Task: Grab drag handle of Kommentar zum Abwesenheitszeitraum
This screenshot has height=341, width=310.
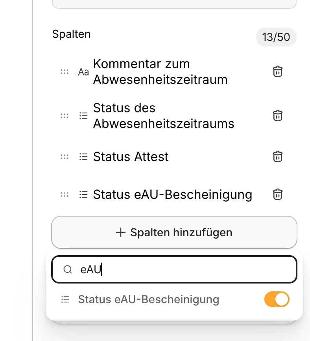Action: pos(65,72)
